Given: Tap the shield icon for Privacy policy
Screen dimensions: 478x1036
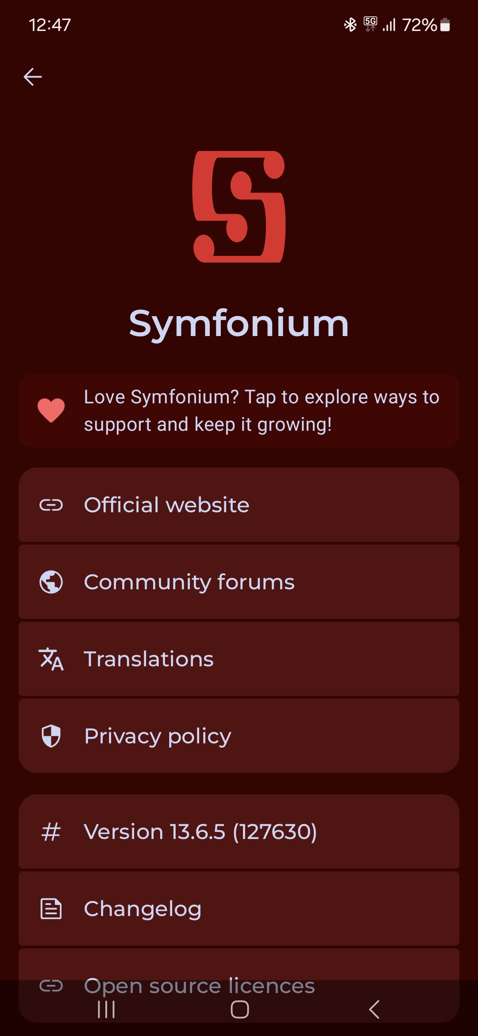Looking at the screenshot, I should tap(51, 736).
